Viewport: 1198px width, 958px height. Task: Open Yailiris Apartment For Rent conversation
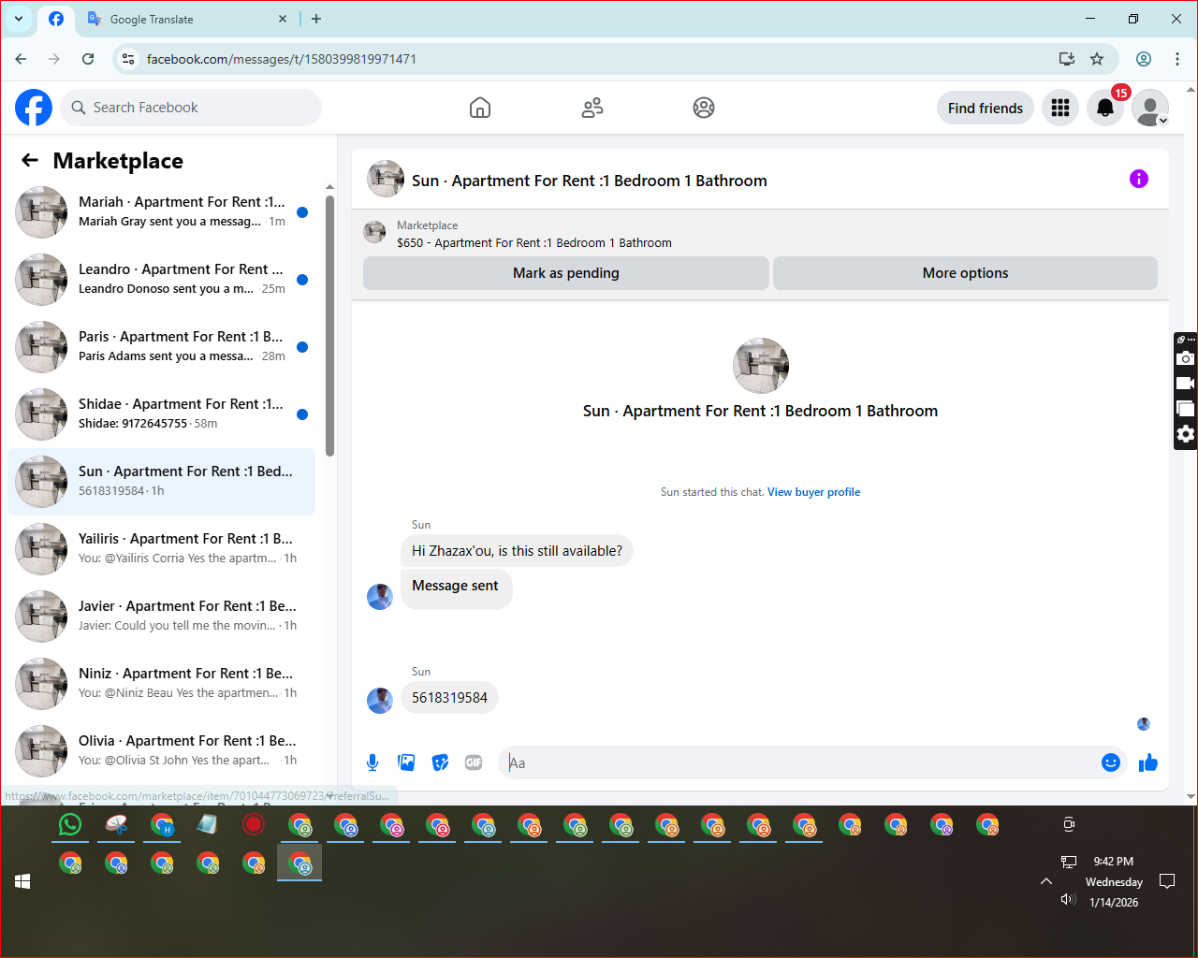[161, 549]
